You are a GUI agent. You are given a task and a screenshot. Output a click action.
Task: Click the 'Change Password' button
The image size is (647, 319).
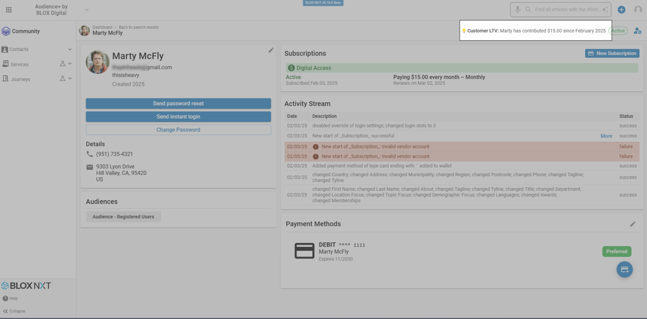pos(178,130)
